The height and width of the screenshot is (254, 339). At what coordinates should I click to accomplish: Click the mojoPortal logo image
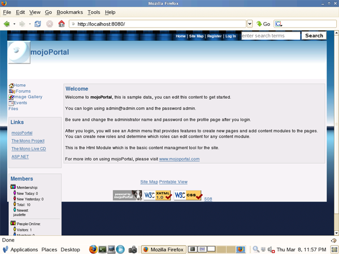19,53
